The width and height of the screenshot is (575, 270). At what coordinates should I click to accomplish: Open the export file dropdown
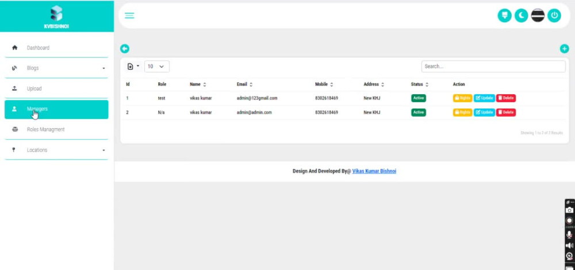click(133, 66)
